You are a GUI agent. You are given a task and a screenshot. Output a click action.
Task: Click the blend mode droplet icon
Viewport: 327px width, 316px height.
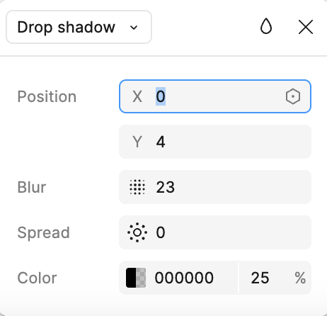[x=266, y=26]
